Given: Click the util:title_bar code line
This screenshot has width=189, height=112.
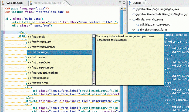Looking at the screenshot, I should (65, 22).
